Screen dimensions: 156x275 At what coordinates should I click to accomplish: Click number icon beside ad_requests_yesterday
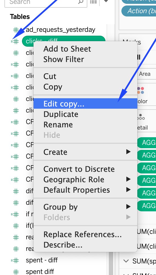16,30
